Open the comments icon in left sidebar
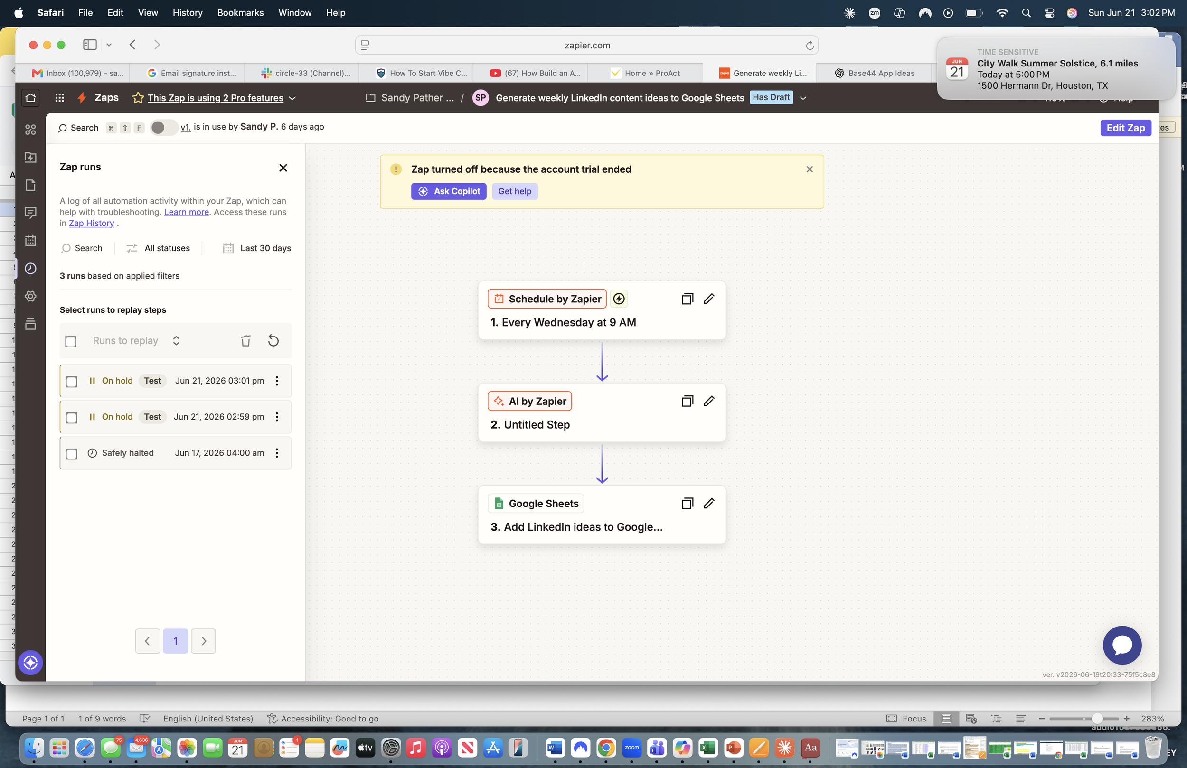Screen dimensions: 1187x768 [x=30, y=213]
